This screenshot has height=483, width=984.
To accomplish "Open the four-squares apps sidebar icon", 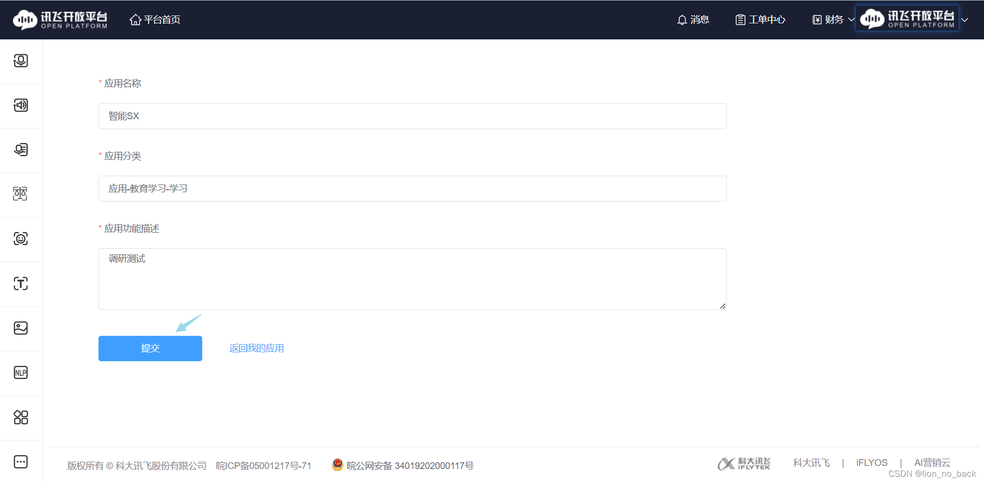I will pos(21,417).
